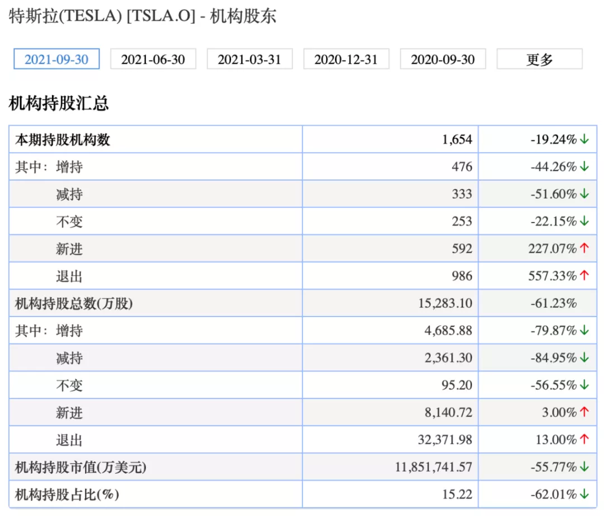Click the green arrow beside -79.87%
The width and height of the screenshot is (604, 516).
tap(584, 331)
